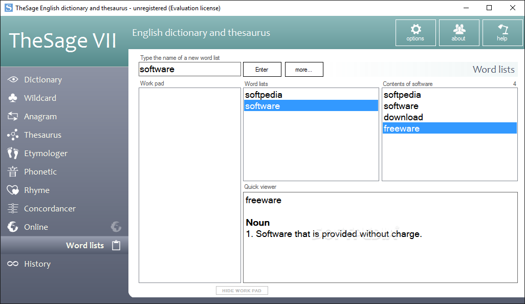Open the Dictionary section label

coord(43,80)
